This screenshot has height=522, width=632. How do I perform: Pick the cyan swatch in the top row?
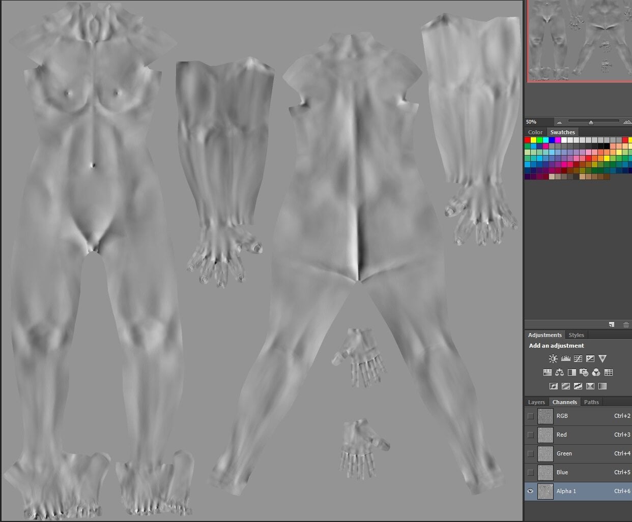[545, 140]
